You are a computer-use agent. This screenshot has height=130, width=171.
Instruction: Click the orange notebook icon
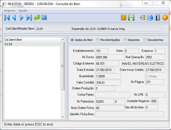[x=124, y=17]
